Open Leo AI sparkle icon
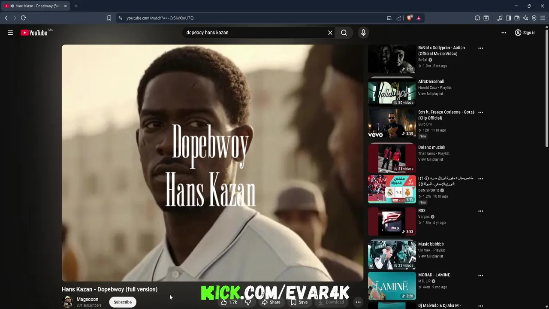 tap(525, 18)
